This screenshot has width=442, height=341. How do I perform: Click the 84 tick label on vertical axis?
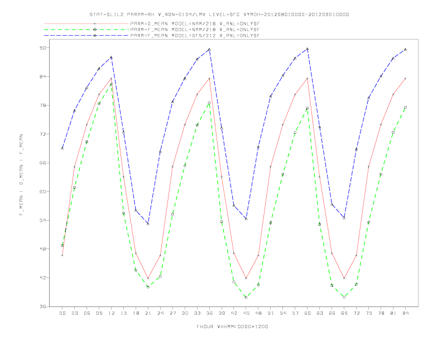42,76
